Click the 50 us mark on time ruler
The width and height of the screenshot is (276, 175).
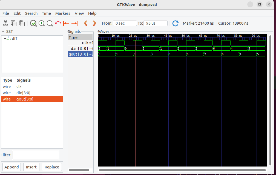(x=186, y=36)
